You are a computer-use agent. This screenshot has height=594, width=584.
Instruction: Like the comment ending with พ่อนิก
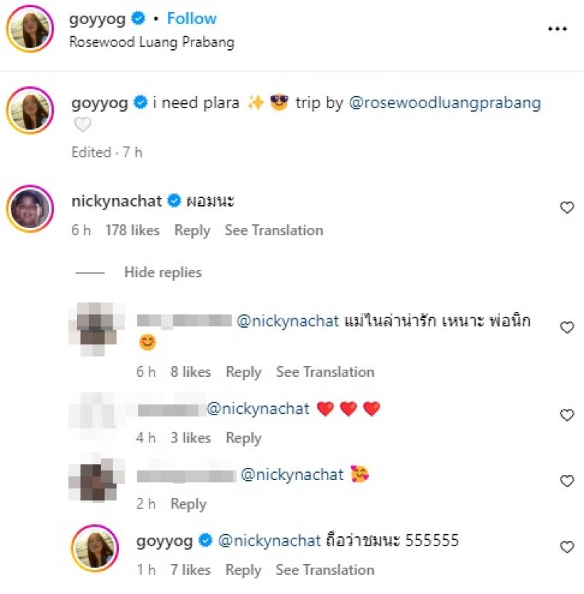click(567, 328)
